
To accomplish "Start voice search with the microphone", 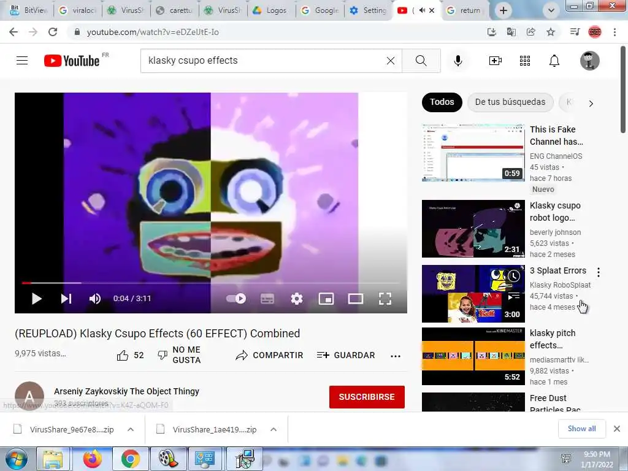I will pyautogui.click(x=458, y=61).
